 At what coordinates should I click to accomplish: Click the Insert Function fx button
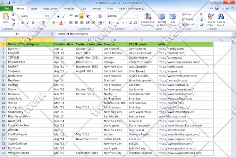pos(52,34)
